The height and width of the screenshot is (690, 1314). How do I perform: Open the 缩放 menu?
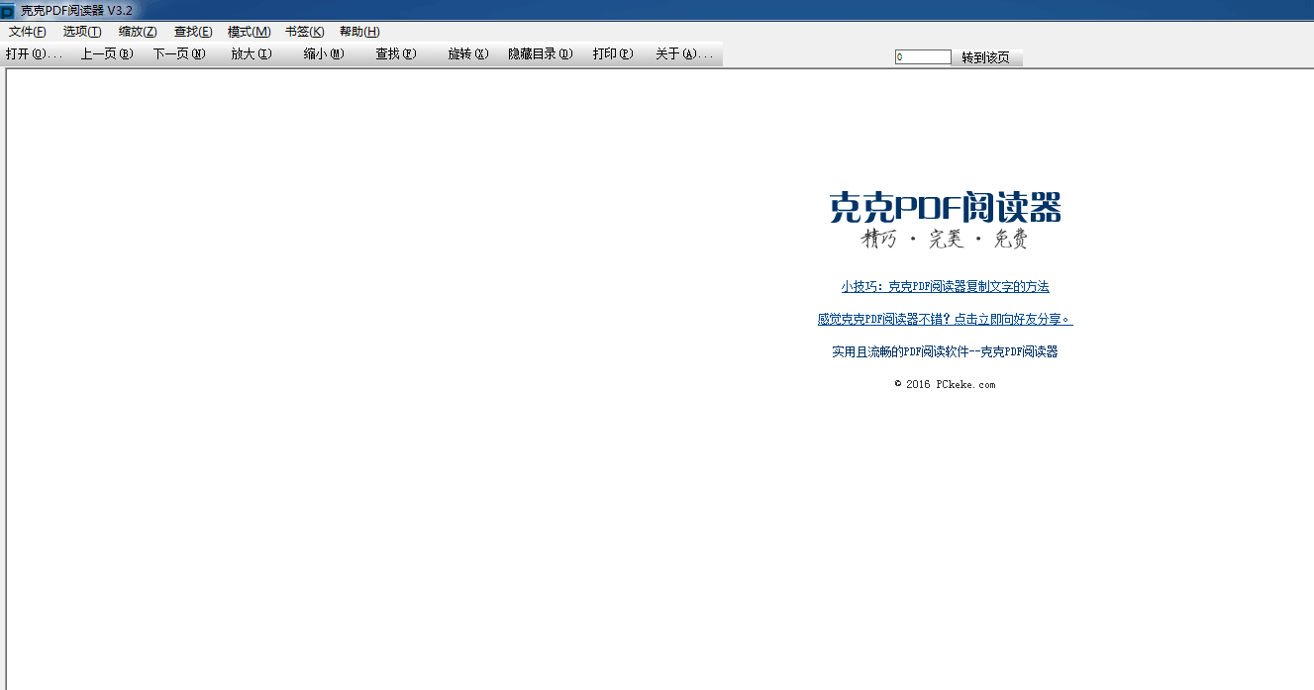coord(137,31)
